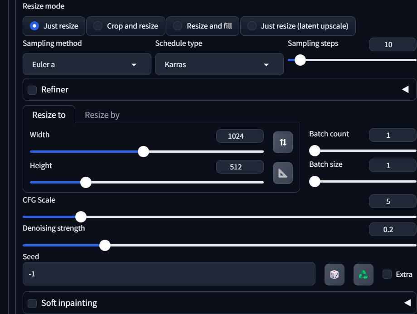Select Just resize (latent upscale) mode
Viewport: 417px width, 314px height.
298,26
